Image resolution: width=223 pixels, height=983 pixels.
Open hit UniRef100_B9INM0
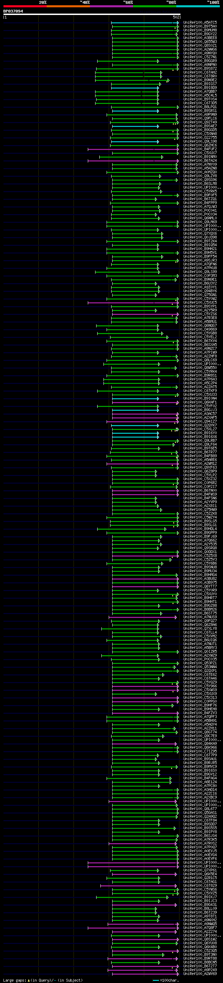200,157
